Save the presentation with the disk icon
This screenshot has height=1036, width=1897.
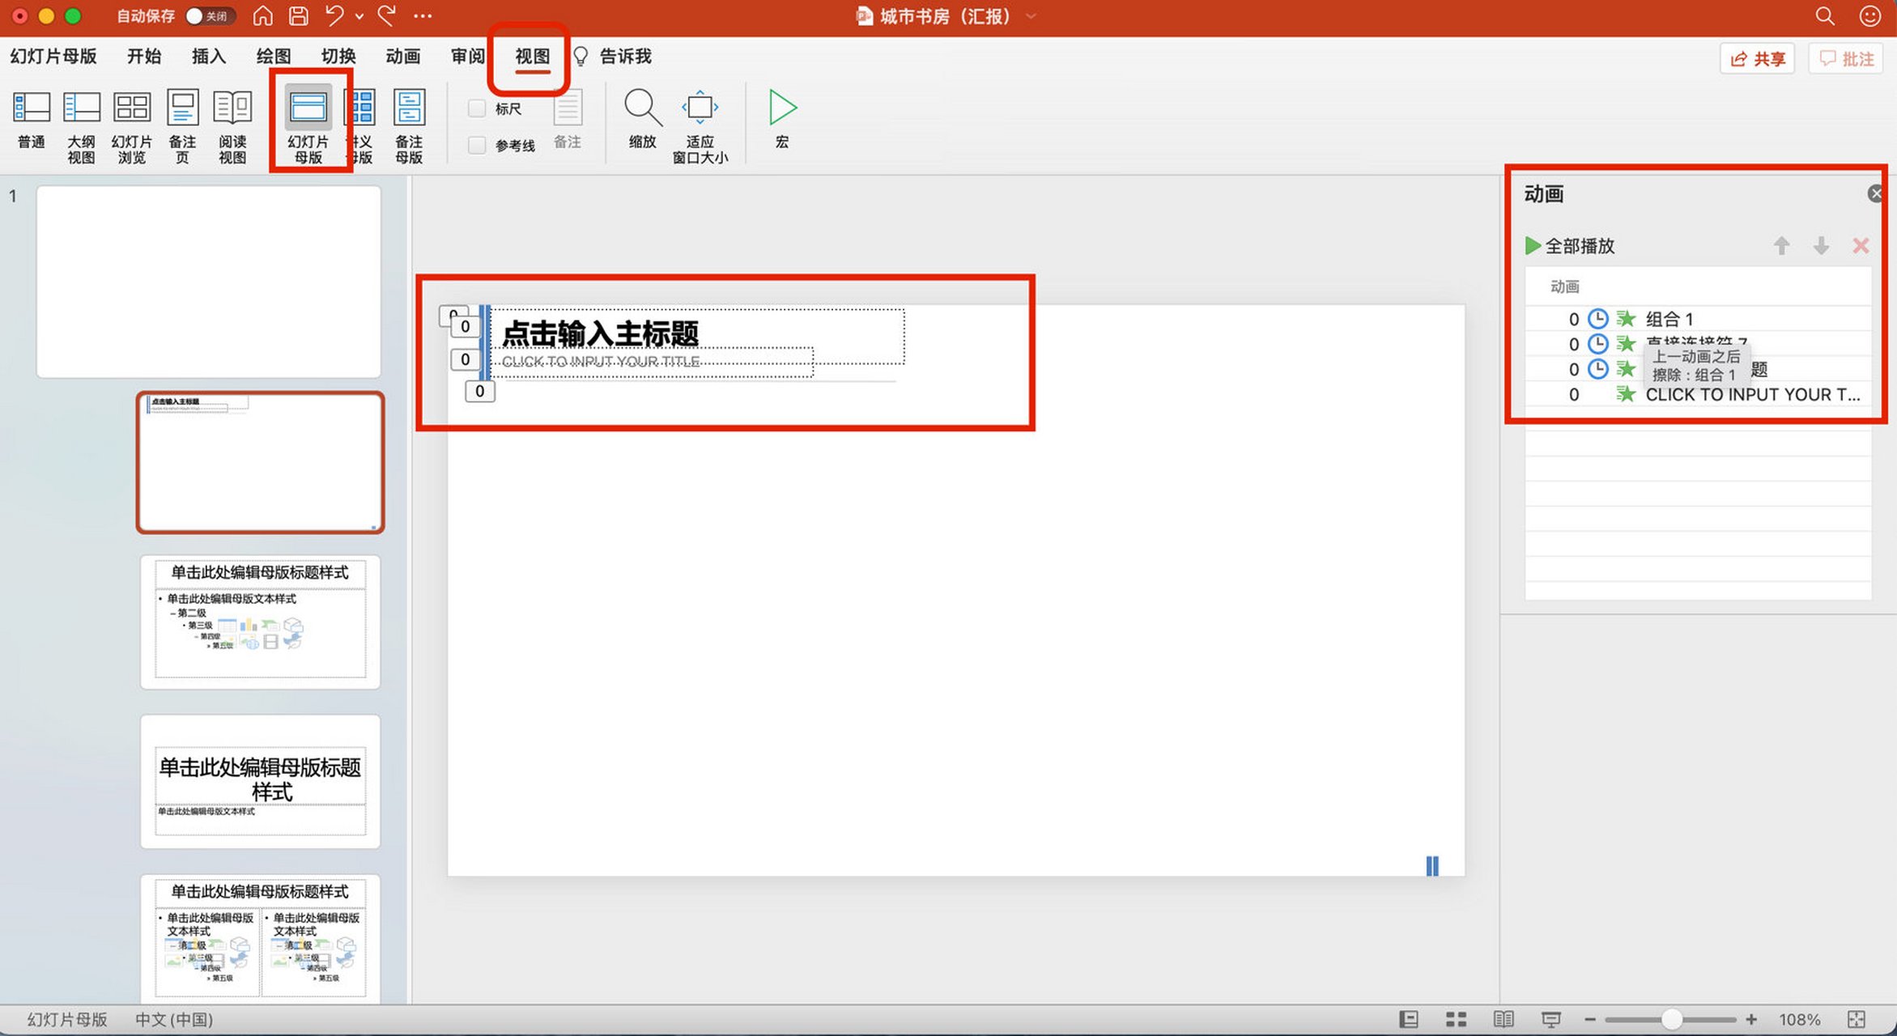click(299, 15)
